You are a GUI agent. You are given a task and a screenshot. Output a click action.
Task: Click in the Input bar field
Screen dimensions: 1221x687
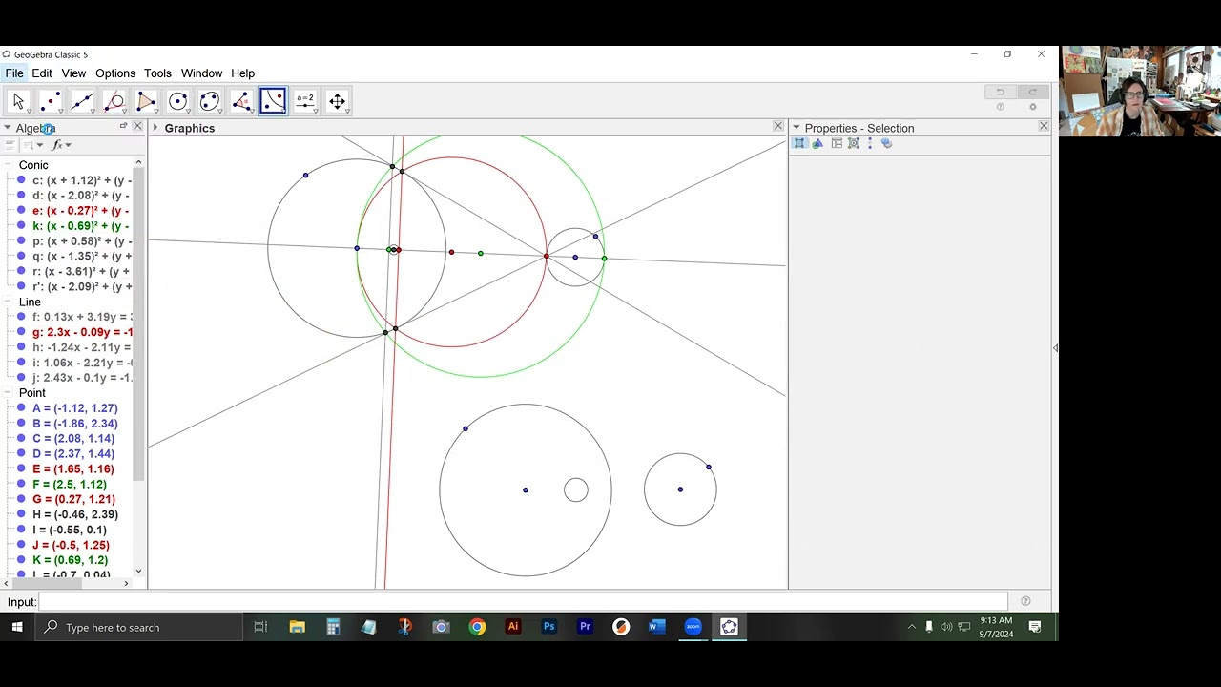(x=523, y=601)
